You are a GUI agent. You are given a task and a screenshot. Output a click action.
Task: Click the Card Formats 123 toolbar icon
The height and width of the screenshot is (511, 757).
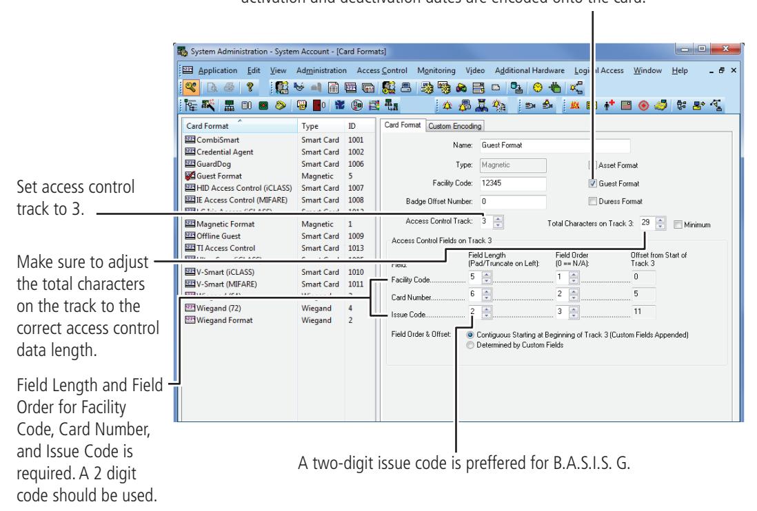(350, 87)
